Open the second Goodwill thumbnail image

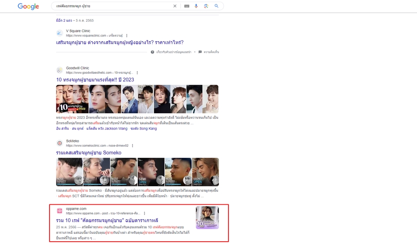(x=105, y=99)
